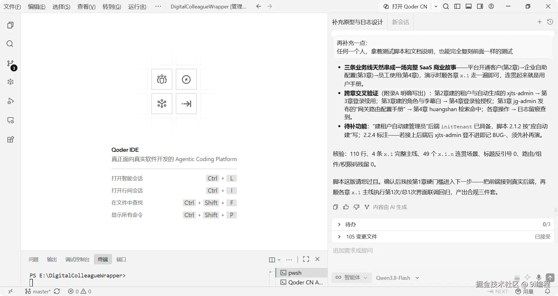Switch to the 调试控制台 panel tab

tap(77, 259)
